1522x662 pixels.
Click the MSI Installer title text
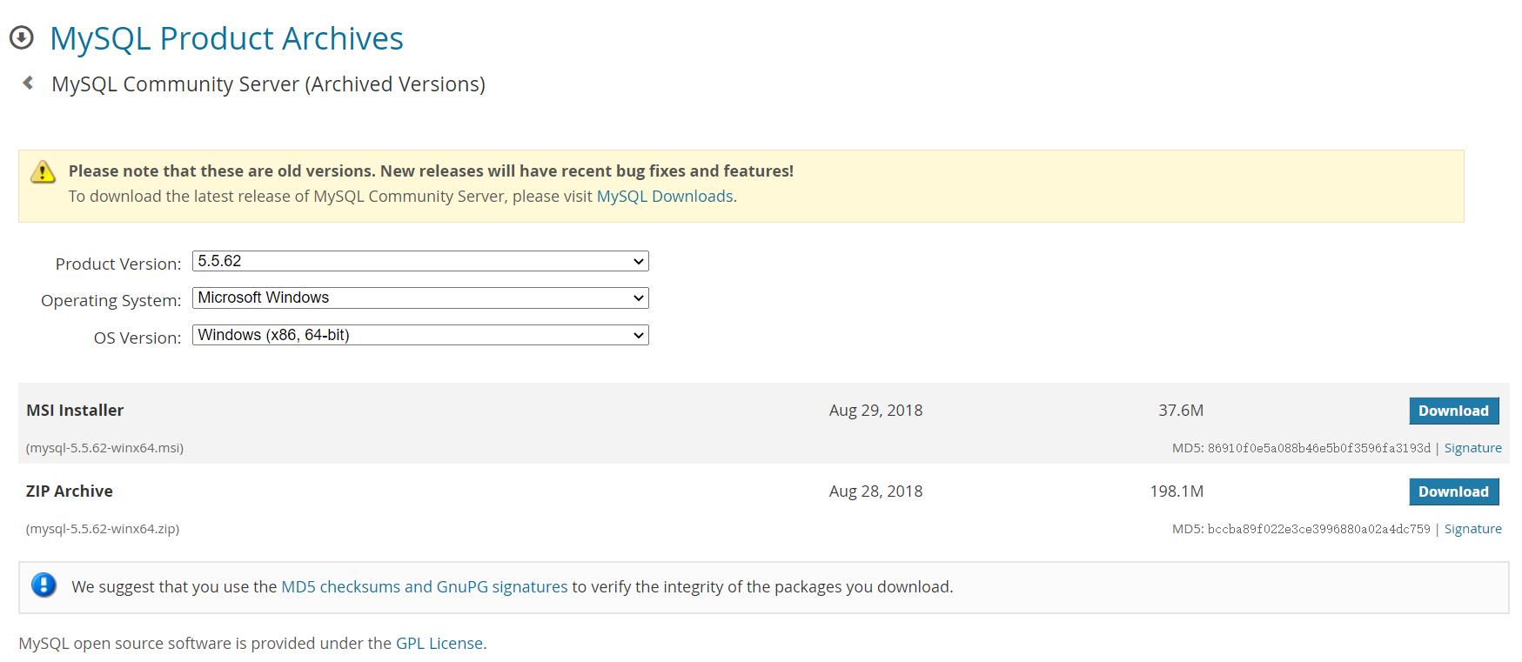coord(75,411)
